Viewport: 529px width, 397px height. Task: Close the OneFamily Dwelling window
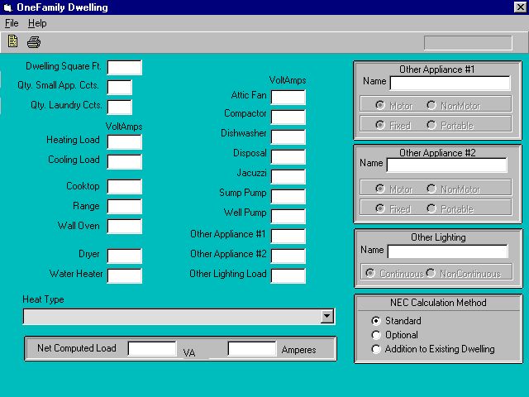520,7
